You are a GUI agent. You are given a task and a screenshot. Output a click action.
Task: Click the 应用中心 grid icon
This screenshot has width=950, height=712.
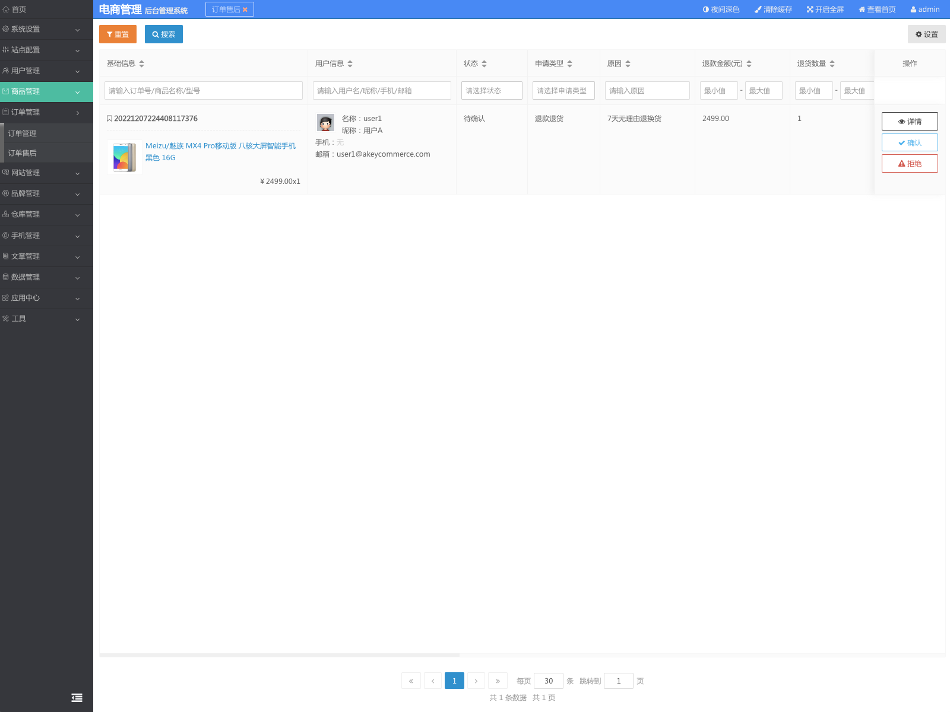coord(5,297)
